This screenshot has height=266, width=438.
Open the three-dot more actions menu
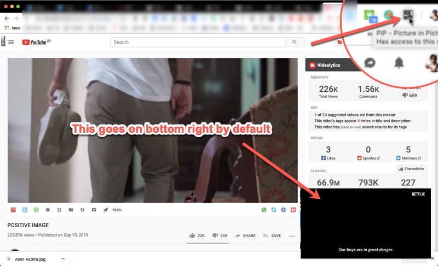[x=292, y=236]
